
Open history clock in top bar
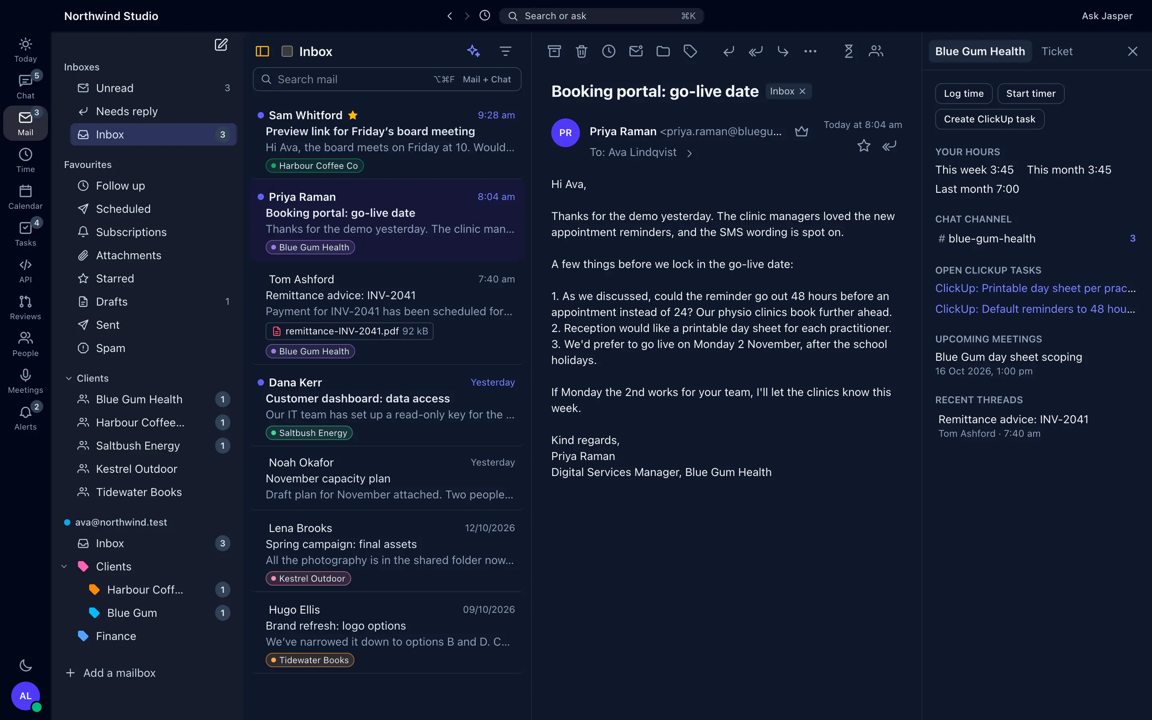485,16
